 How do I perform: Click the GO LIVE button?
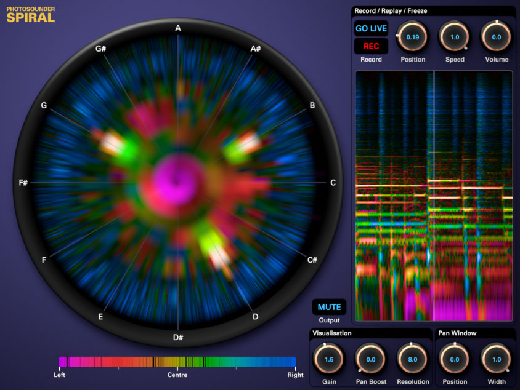coord(371,29)
